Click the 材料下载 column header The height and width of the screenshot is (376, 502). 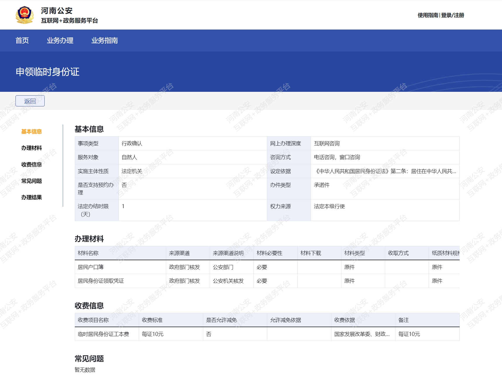311,253
